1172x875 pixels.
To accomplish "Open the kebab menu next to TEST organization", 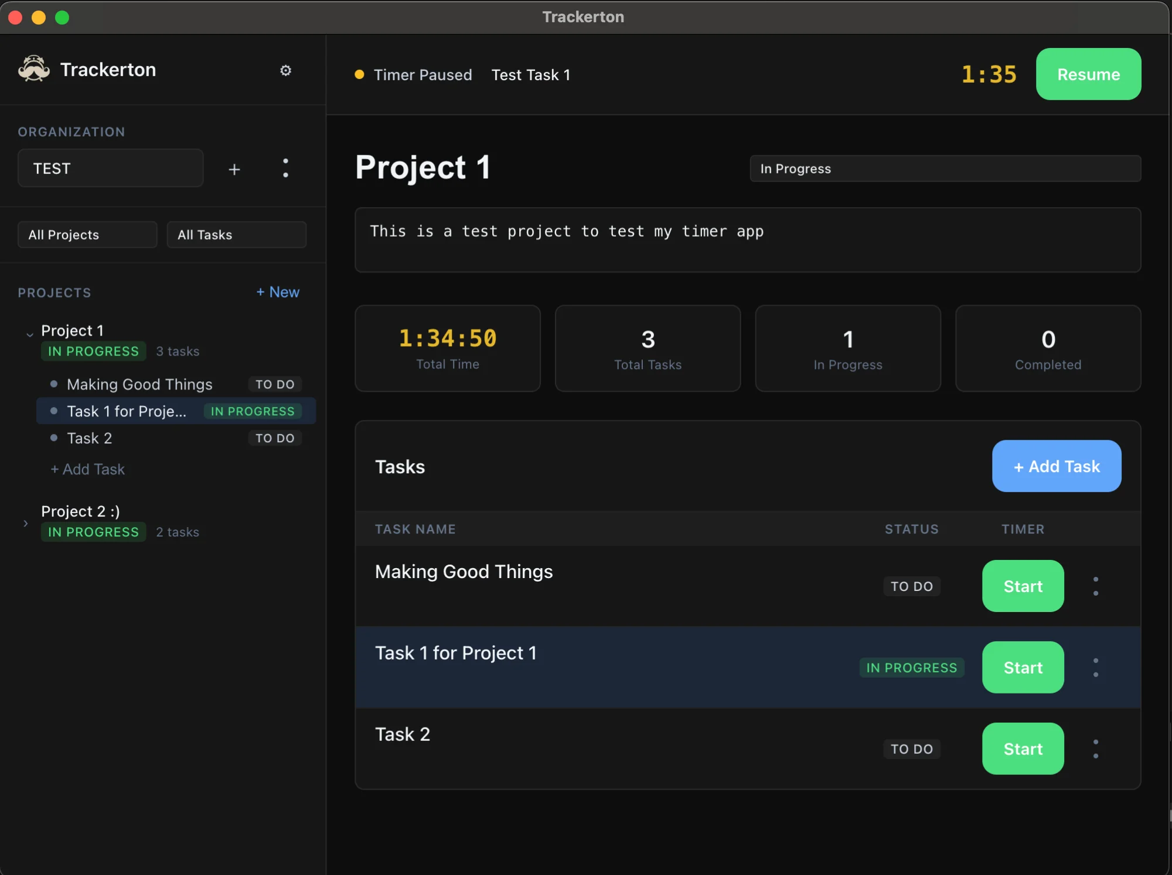I will tap(285, 169).
